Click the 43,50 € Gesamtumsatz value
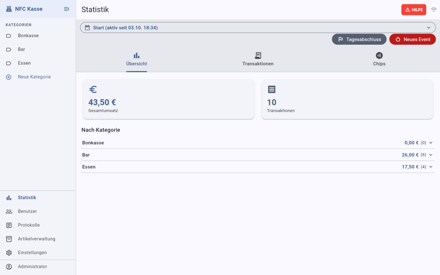Viewport: 440px width, 275px height. (102, 102)
